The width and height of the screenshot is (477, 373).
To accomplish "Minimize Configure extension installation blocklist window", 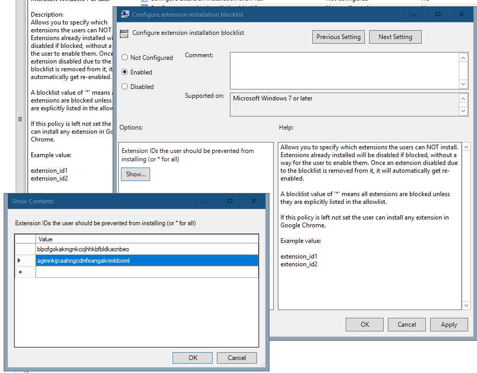I will point(413,14).
